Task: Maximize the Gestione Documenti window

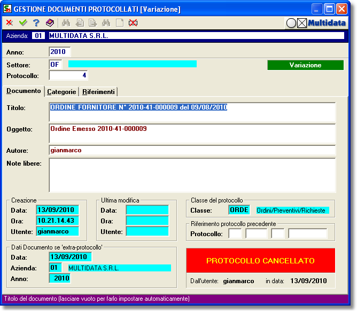Action: click(329, 9)
